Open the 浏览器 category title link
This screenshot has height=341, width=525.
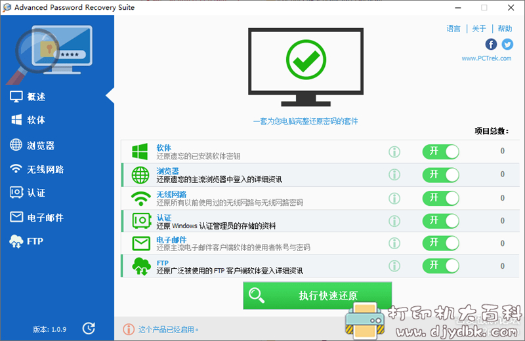tap(168, 171)
